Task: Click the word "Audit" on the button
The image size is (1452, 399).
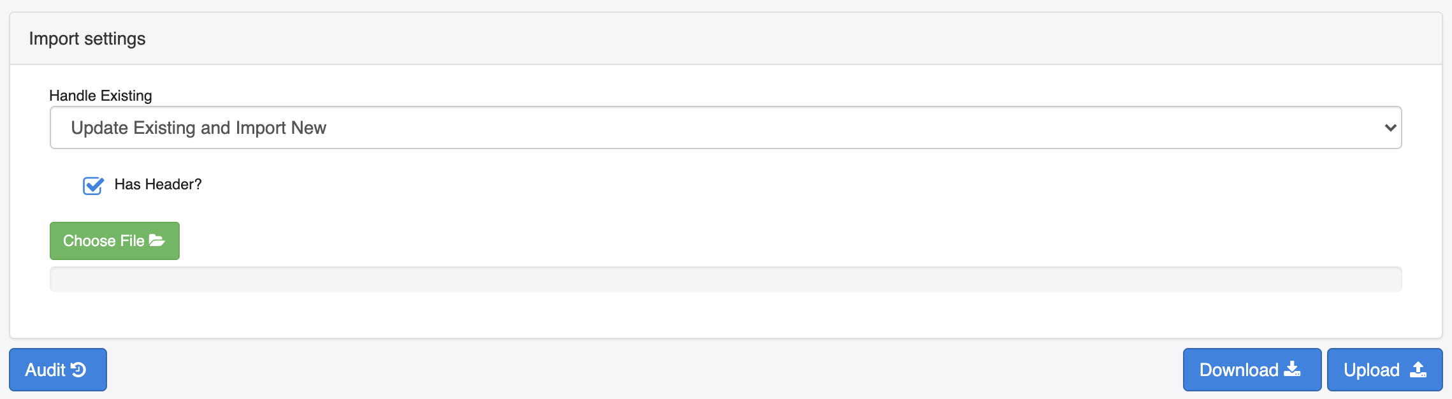Action: point(45,370)
